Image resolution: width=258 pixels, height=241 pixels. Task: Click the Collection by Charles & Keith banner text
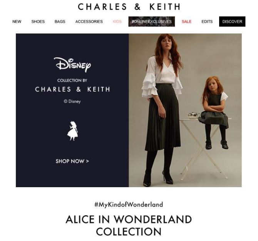72,86
